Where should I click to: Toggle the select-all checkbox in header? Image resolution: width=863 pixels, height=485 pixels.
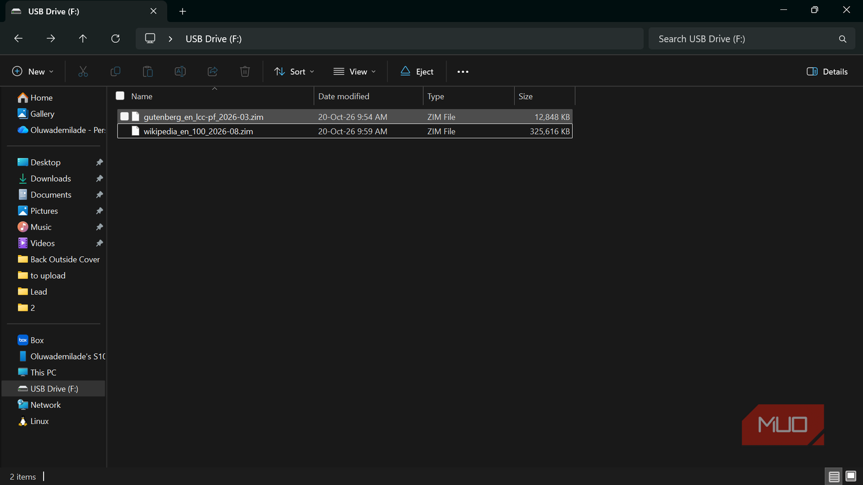120,96
